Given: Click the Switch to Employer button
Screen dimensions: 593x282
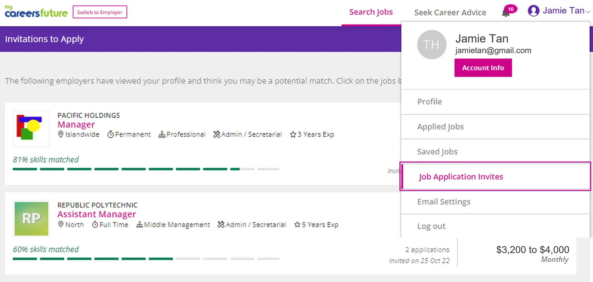Looking at the screenshot, I should coord(100,12).
